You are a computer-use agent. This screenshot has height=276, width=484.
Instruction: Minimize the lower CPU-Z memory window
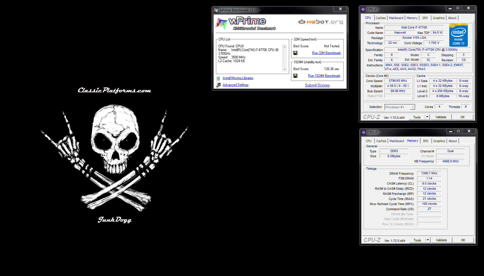tap(451, 131)
